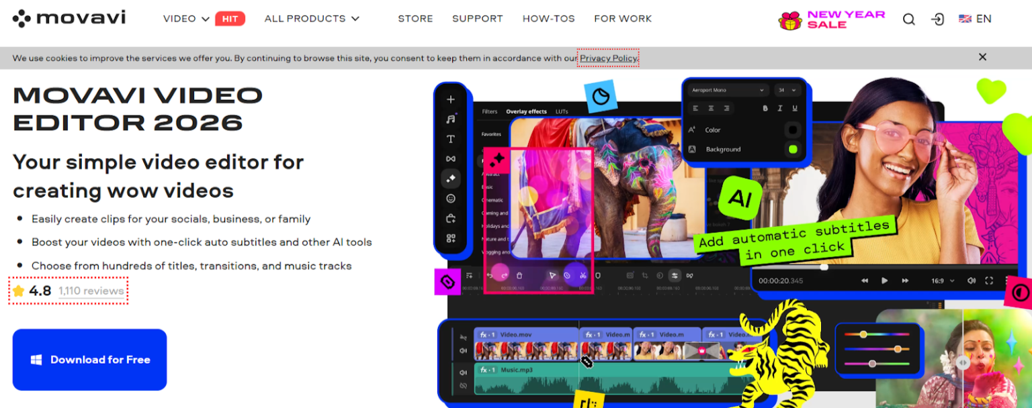Click the fullscreen icon in the player
Screen dimensions: 1032x408
coord(989,280)
